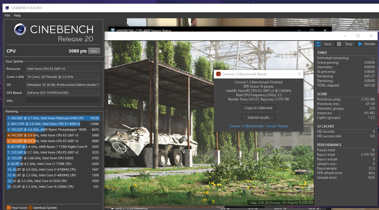This screenshot has height=210, width=379.
Task: Start Render in the Corona window
Action: point(367,44)
